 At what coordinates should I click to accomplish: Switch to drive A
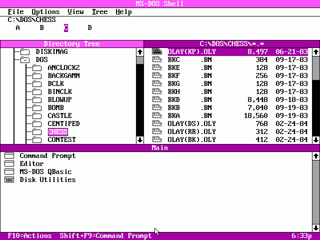[x=18, y=28]
